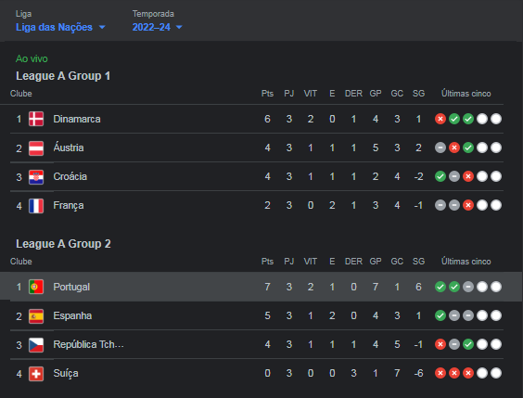
Task: Click Portugal's first green win indicator
Action: [440, 287]
